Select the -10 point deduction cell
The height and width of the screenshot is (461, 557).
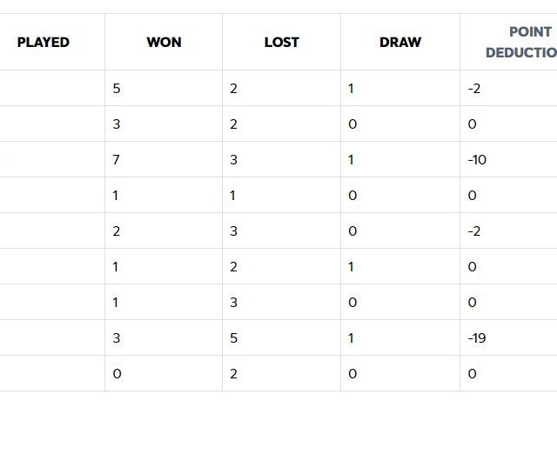point(477,160)
